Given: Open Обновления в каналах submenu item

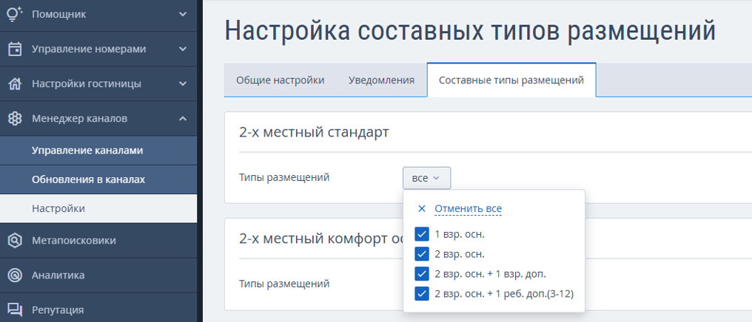Looking at the screenshot, I should tap(98, 179).
